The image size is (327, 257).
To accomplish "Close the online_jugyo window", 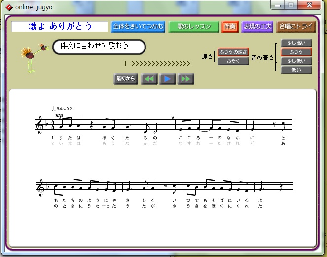I will click(309, 5).
